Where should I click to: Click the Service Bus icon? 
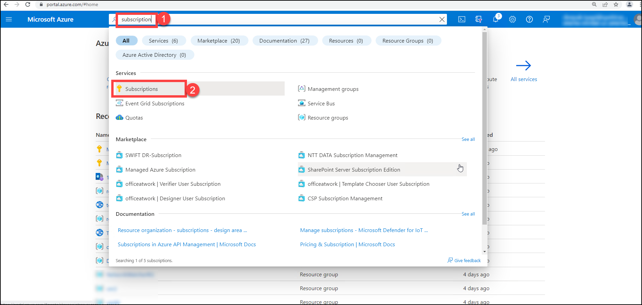302,103
